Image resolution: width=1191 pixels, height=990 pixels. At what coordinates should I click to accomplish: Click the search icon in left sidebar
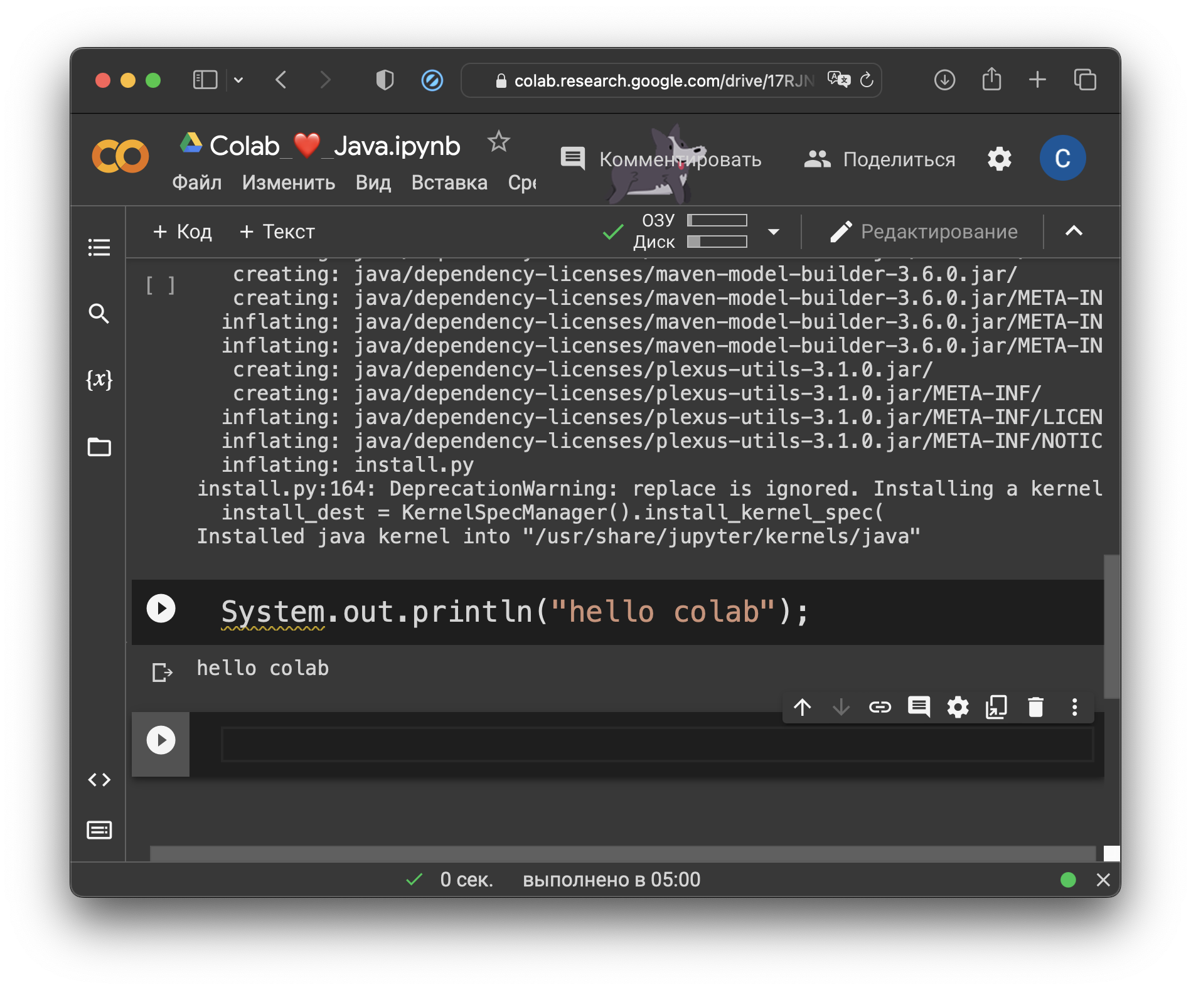pos(99,313)
